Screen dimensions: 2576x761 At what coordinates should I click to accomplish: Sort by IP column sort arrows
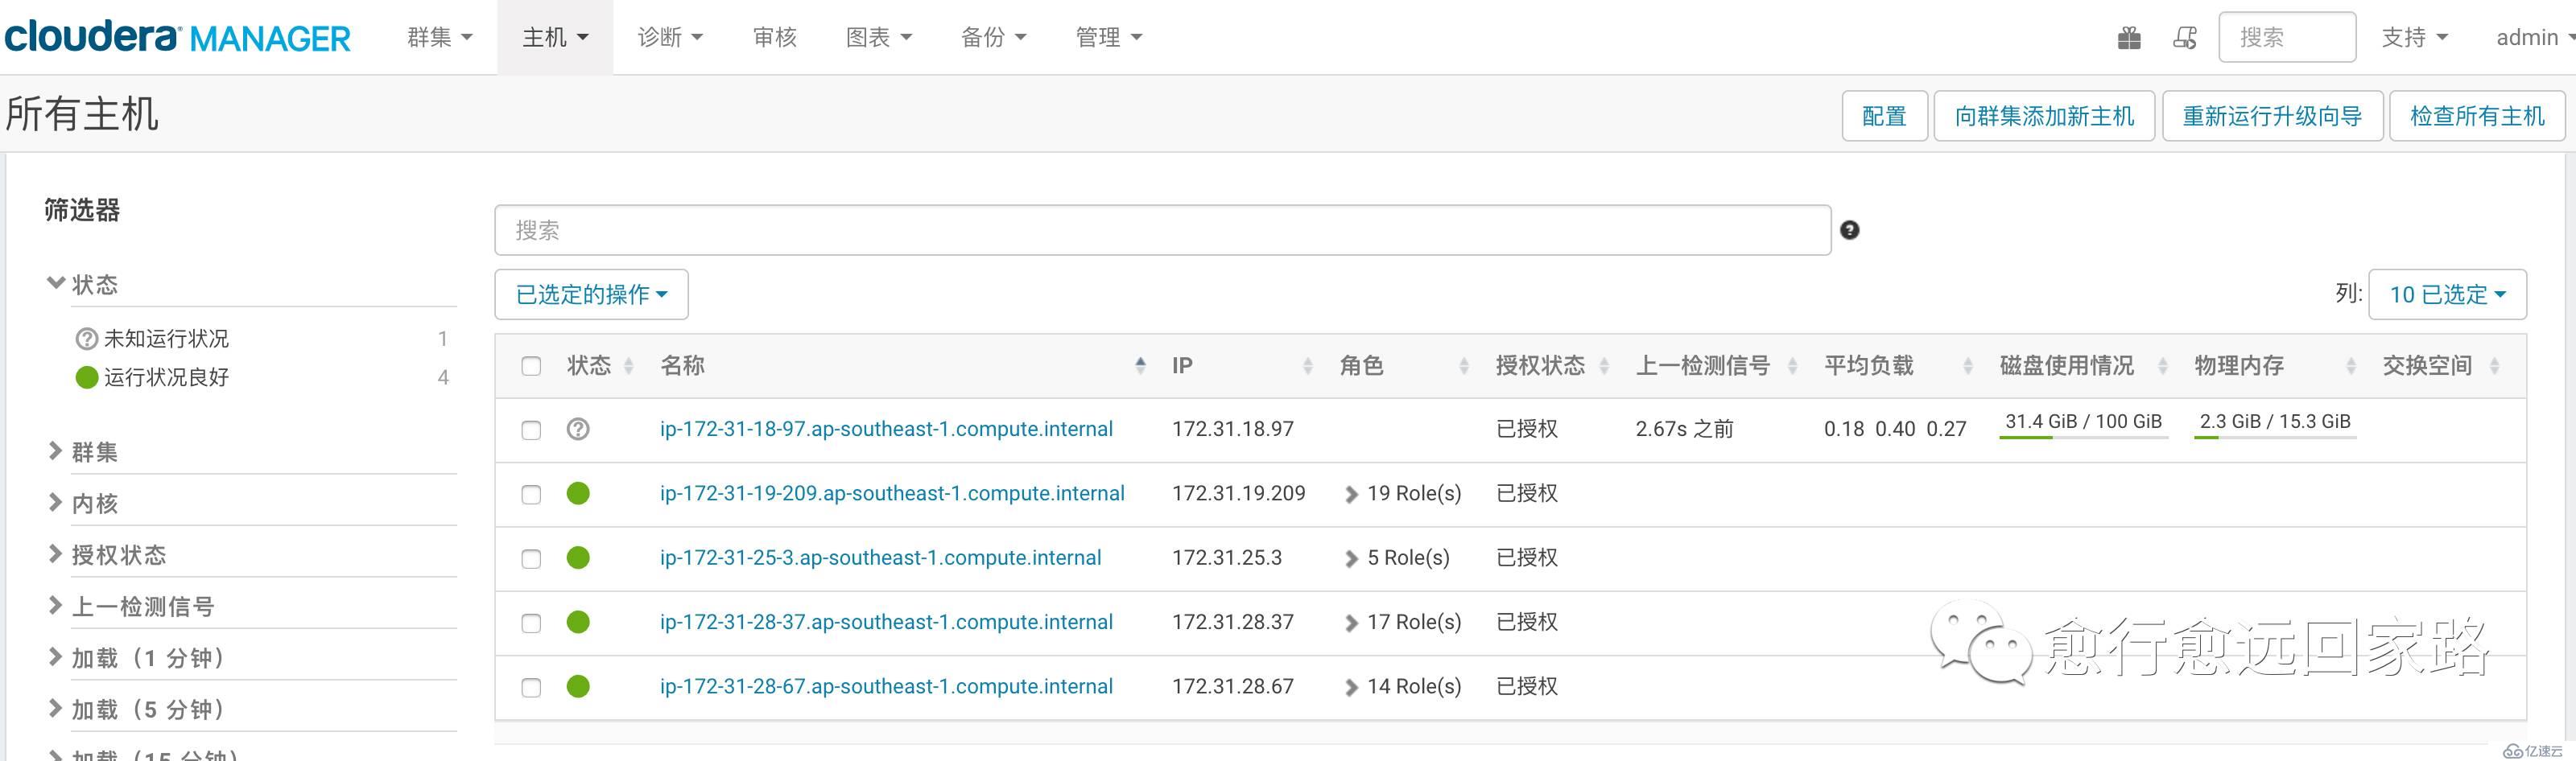1308,367
